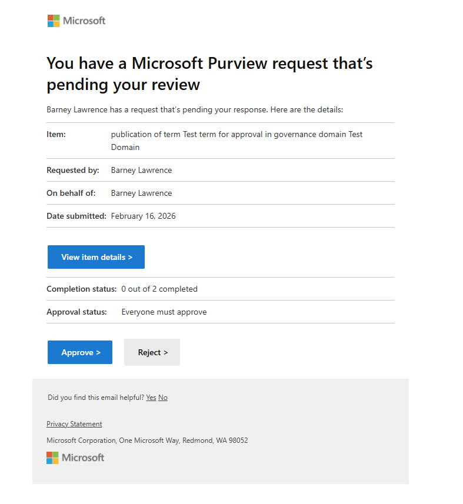This screenshot has width=463, height=504.
Task: Click the Microsoft Corporation address line
Action: 147,440
